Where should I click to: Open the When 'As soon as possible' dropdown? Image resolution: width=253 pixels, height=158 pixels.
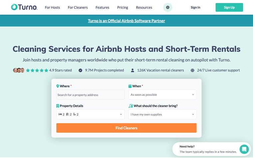click(x=162, y=95)
